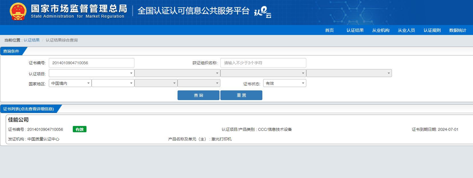Open the 证书状态 dropdown showing 有效

[x=285, y=83]
